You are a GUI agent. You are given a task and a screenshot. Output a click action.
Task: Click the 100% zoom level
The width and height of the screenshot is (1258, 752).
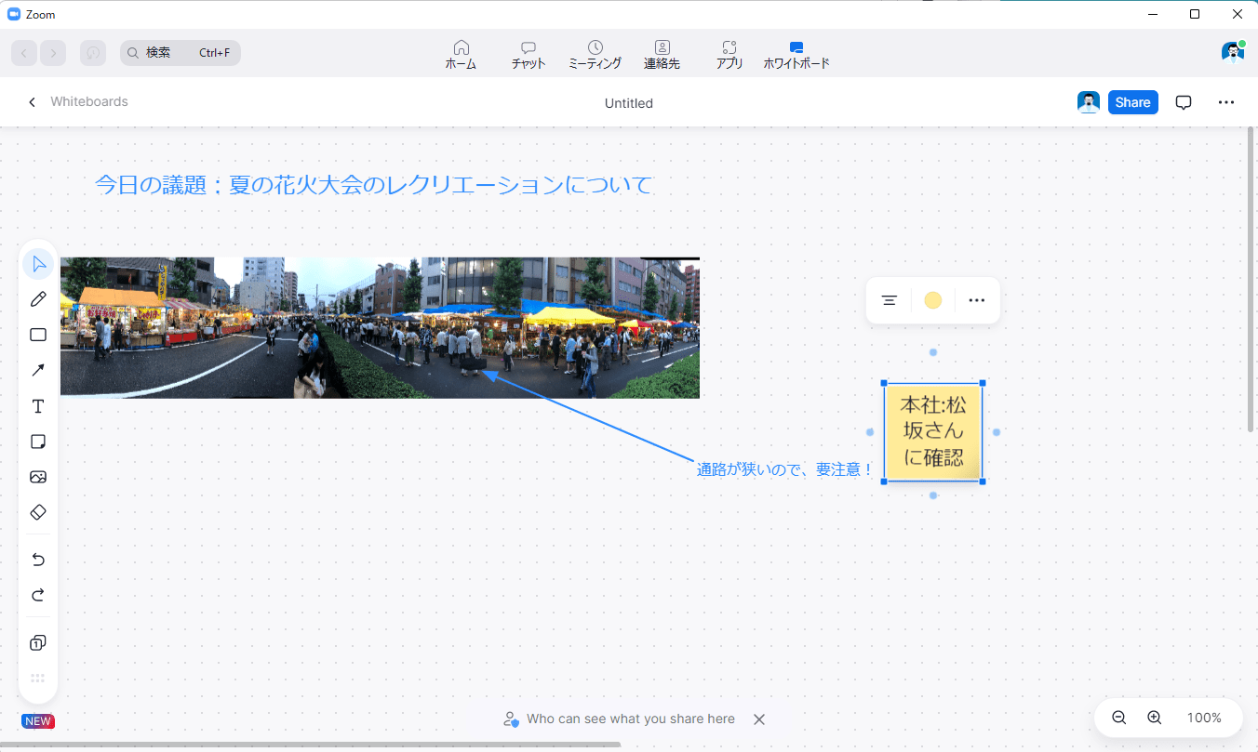point(1204,718)
